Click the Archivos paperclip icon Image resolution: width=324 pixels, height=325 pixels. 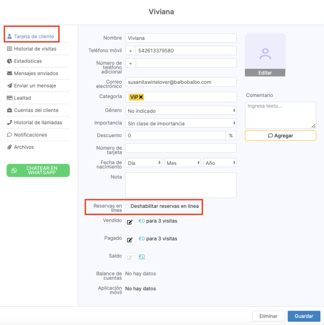pos(10,147)
